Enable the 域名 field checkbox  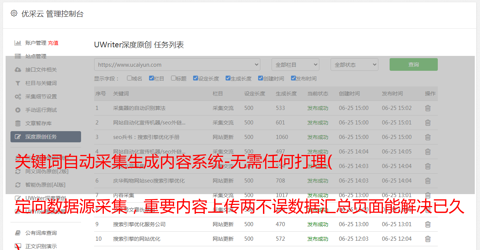click(x=129, y=78)
